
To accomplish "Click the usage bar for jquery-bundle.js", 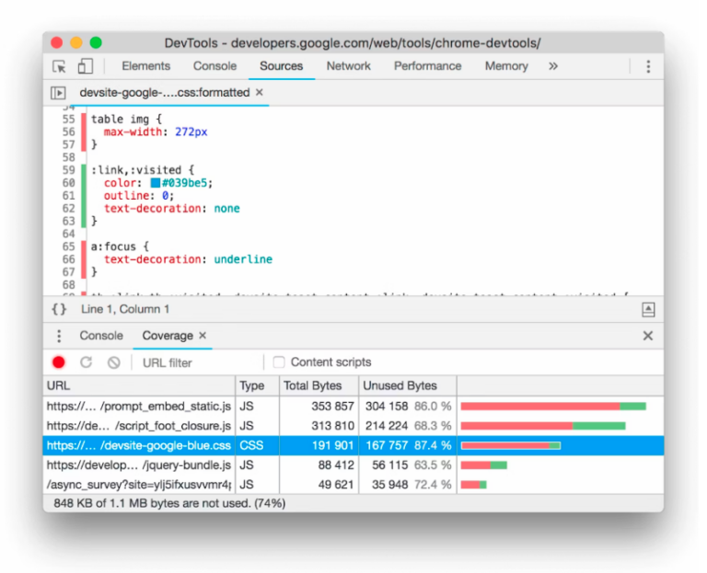I will (484, 464).
